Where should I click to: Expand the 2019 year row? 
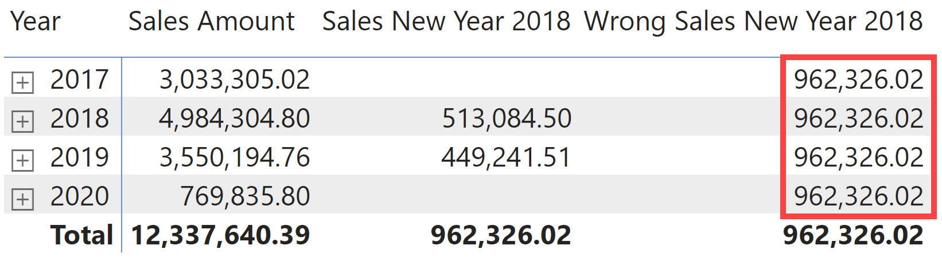22,160
